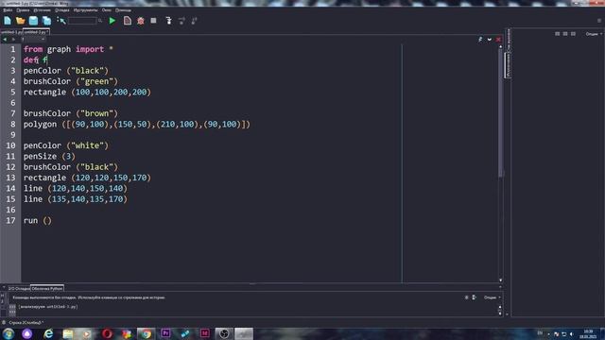Screen dimensions: 605x340
Task: Click the magnifier icon beside the search field
Action: tap(100, 21)
